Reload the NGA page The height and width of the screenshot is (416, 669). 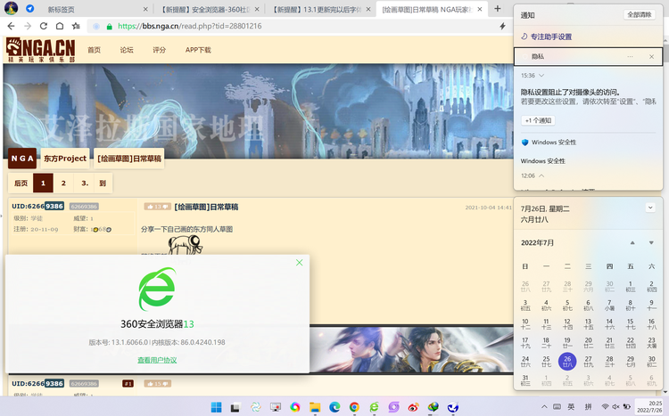(x=44, y=26)
